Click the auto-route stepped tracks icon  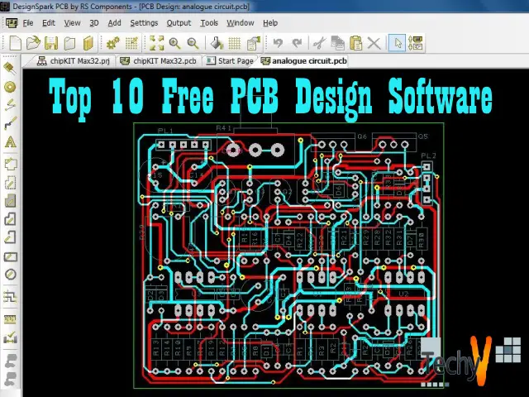(x=10, y=297)
